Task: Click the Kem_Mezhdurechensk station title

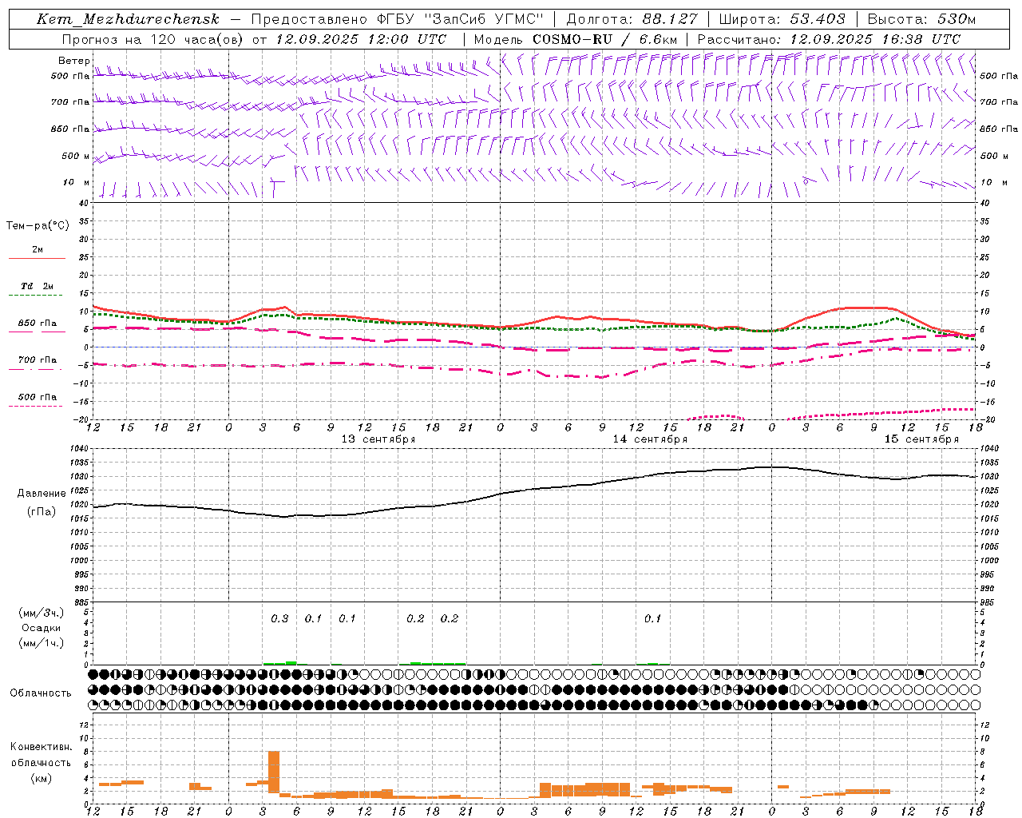Action: coord(128,19)
